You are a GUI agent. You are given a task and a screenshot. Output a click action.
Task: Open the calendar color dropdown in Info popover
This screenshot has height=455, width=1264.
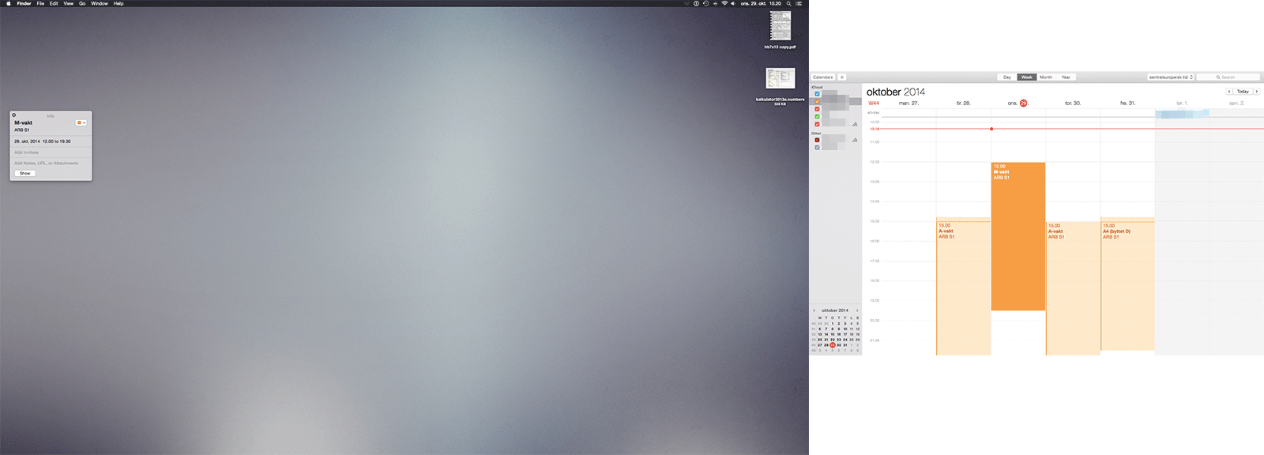coord(81,122)
